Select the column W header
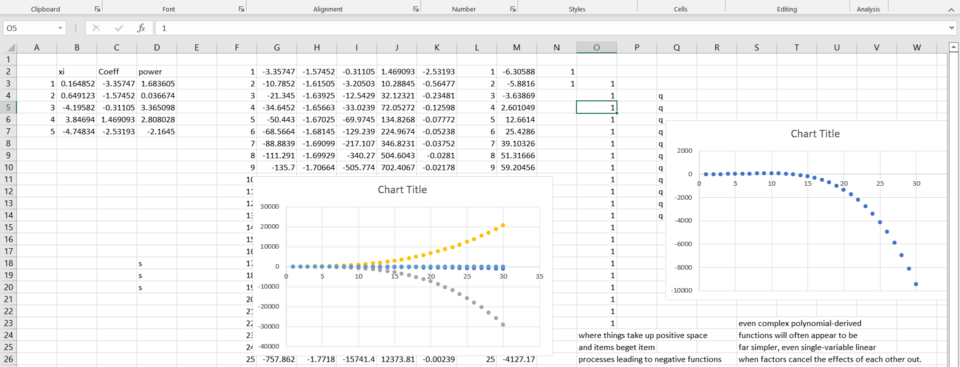This screenshot has width=960, height=367. (x=916, y=47)
